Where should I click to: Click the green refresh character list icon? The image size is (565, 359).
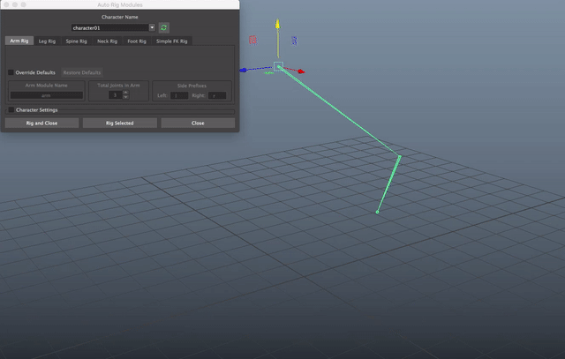[163, 27]
